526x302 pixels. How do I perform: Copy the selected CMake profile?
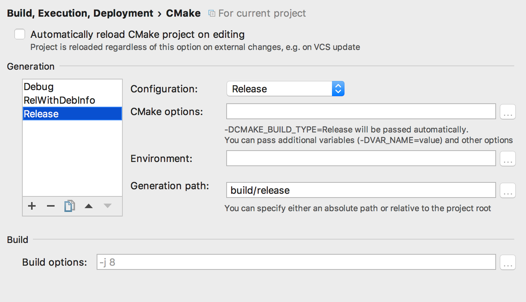[69, 206]
